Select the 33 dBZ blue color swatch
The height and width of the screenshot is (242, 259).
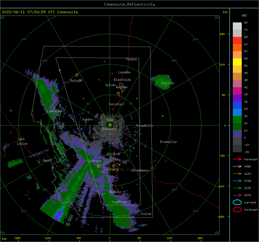click(237, 105)
